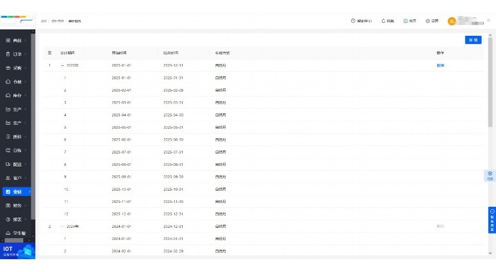The height and width of the screenshot is (272, 496).
Task: Expand the 仓储 menu chevron
Action: click(x=25, y=81)
